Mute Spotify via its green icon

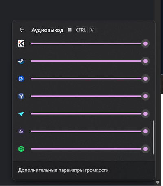pyautogui.click(x=21, y=149)
